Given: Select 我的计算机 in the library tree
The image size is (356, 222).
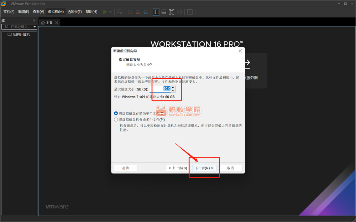Looking at the screenshot, I should click(x=21, y=35).
